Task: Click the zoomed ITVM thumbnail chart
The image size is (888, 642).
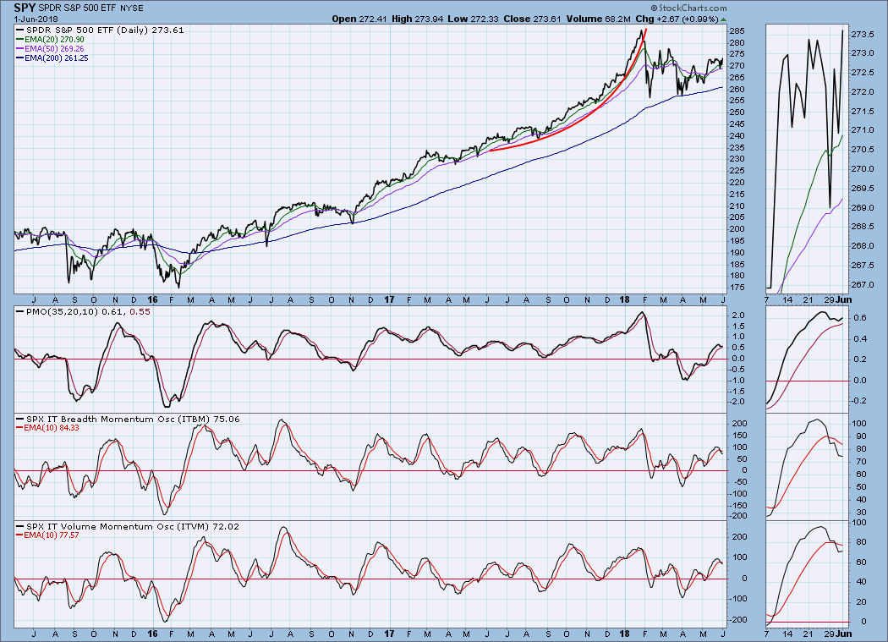Action: [x=808, y=574]
